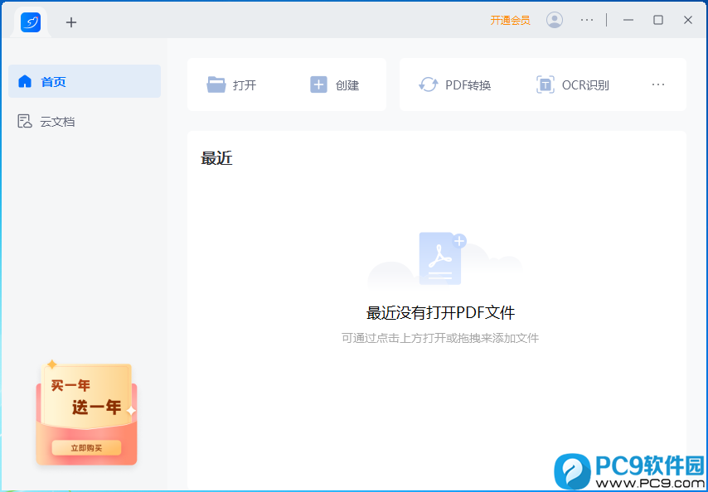The width and height of the screenshot is (708, 492).
Task: Open PDF转换 tool
Action: (468, 85)
